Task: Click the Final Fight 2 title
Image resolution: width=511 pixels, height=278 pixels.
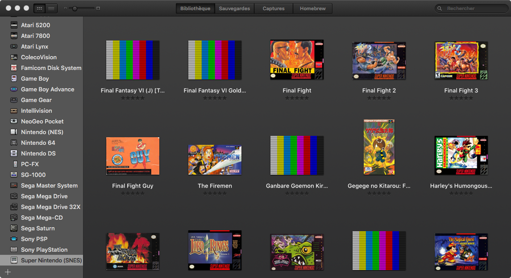Action: click(x=379, y=90)
